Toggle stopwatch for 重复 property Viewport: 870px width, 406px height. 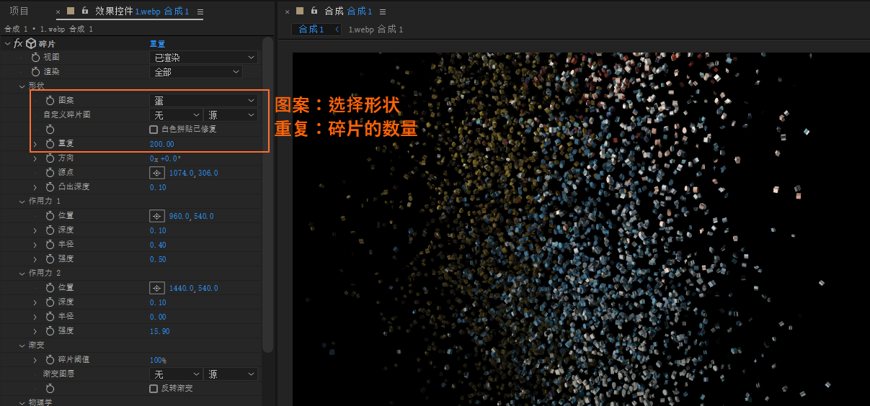tap(50, 144)
